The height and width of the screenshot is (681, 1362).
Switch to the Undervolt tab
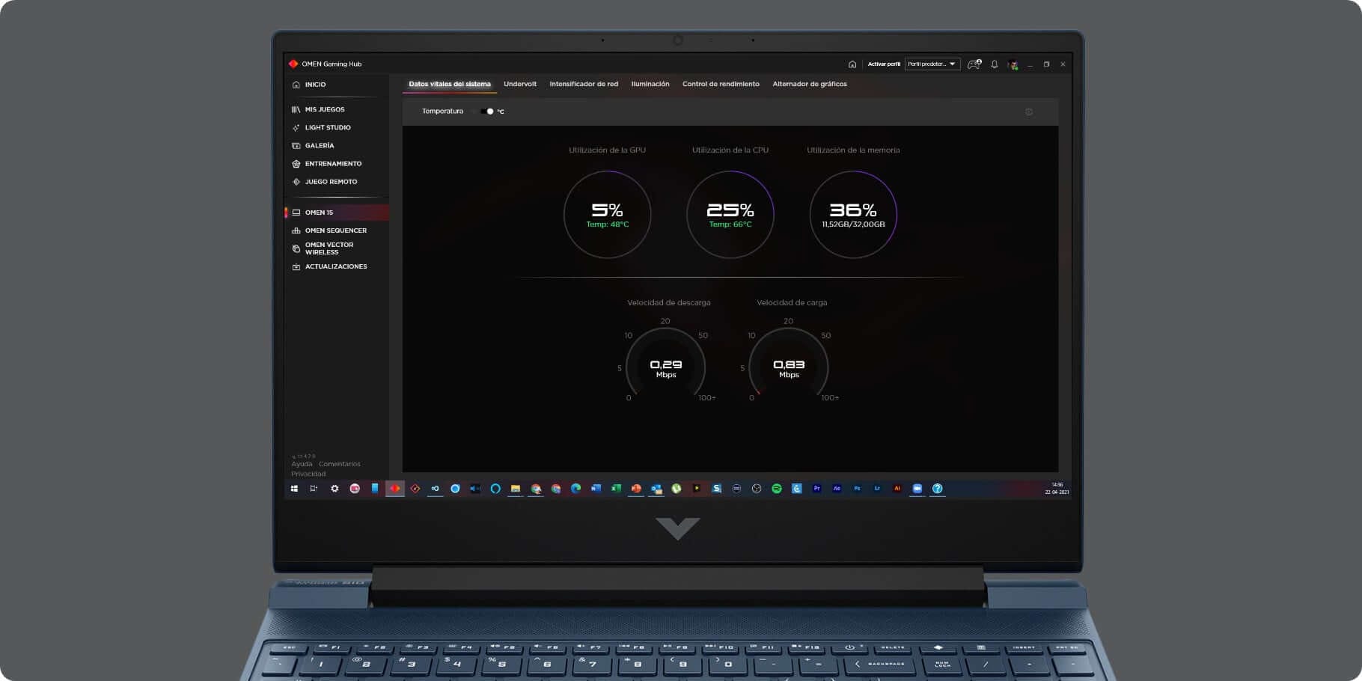[x=520, y=84]
